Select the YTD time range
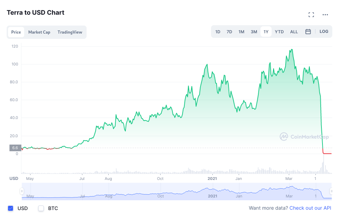The width and height of the screenshot is (340, 216). (279, 32)
